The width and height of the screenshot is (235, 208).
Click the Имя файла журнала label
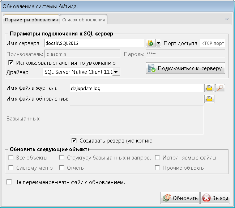pos(33,88)
